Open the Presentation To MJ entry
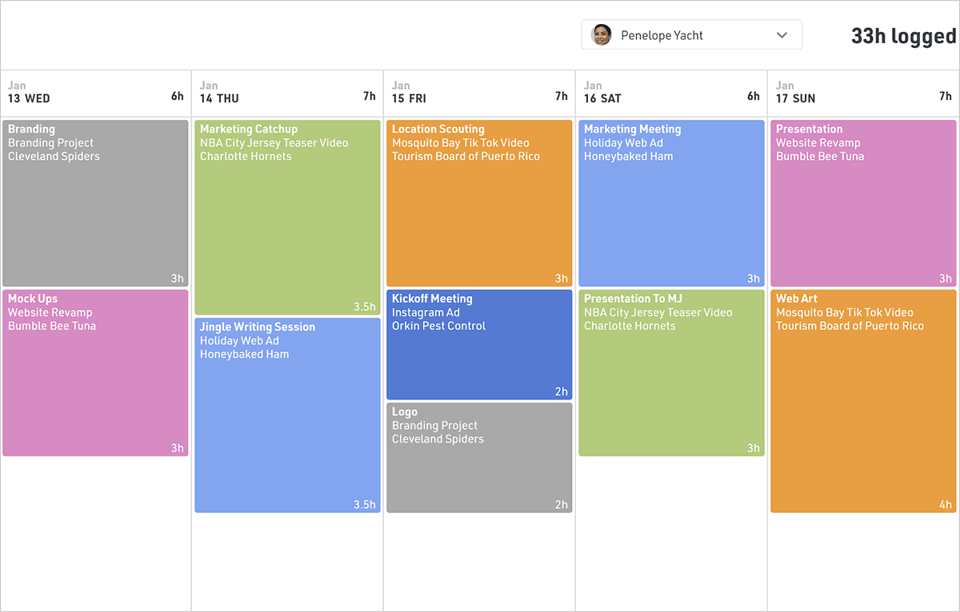960x612 pixels. [x=671, y=373]
